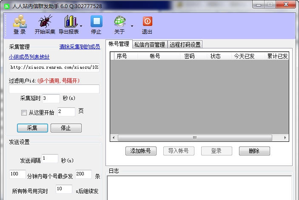The image size is (299, 200).
Task: Switch to the 帐号管理 tab
Action: 119,44
